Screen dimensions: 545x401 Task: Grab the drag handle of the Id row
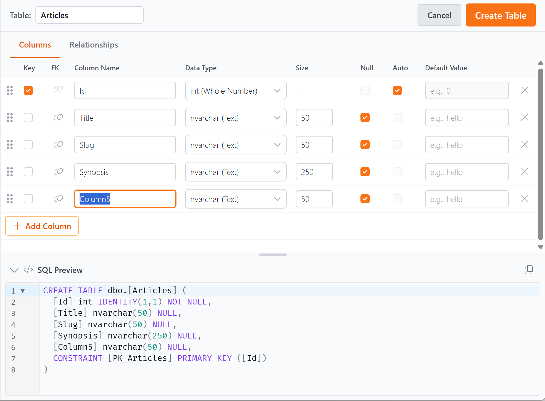coord(10,90)
